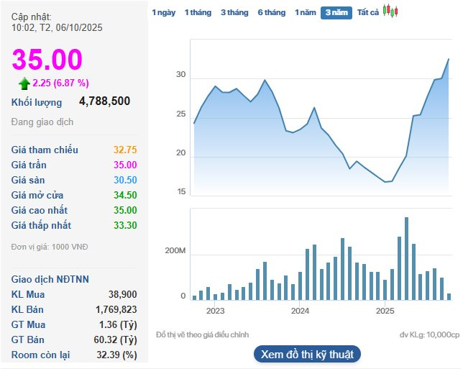Viewport: 463px width, 369px height.
Task: Click the Room còn lại 32.39 value
Action: pos(119,355)
